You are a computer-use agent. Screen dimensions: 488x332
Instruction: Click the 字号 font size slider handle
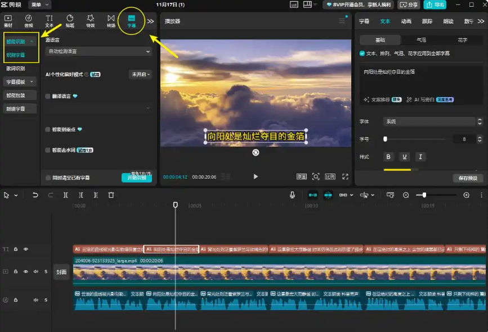pos(386,139)
